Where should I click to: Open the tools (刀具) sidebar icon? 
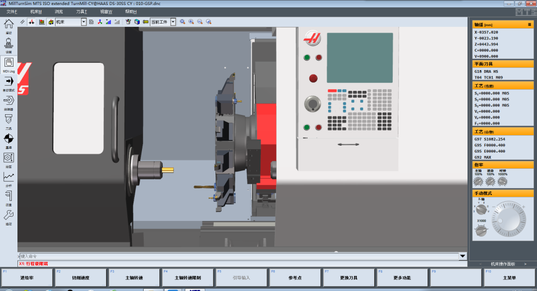pos(8,119)
